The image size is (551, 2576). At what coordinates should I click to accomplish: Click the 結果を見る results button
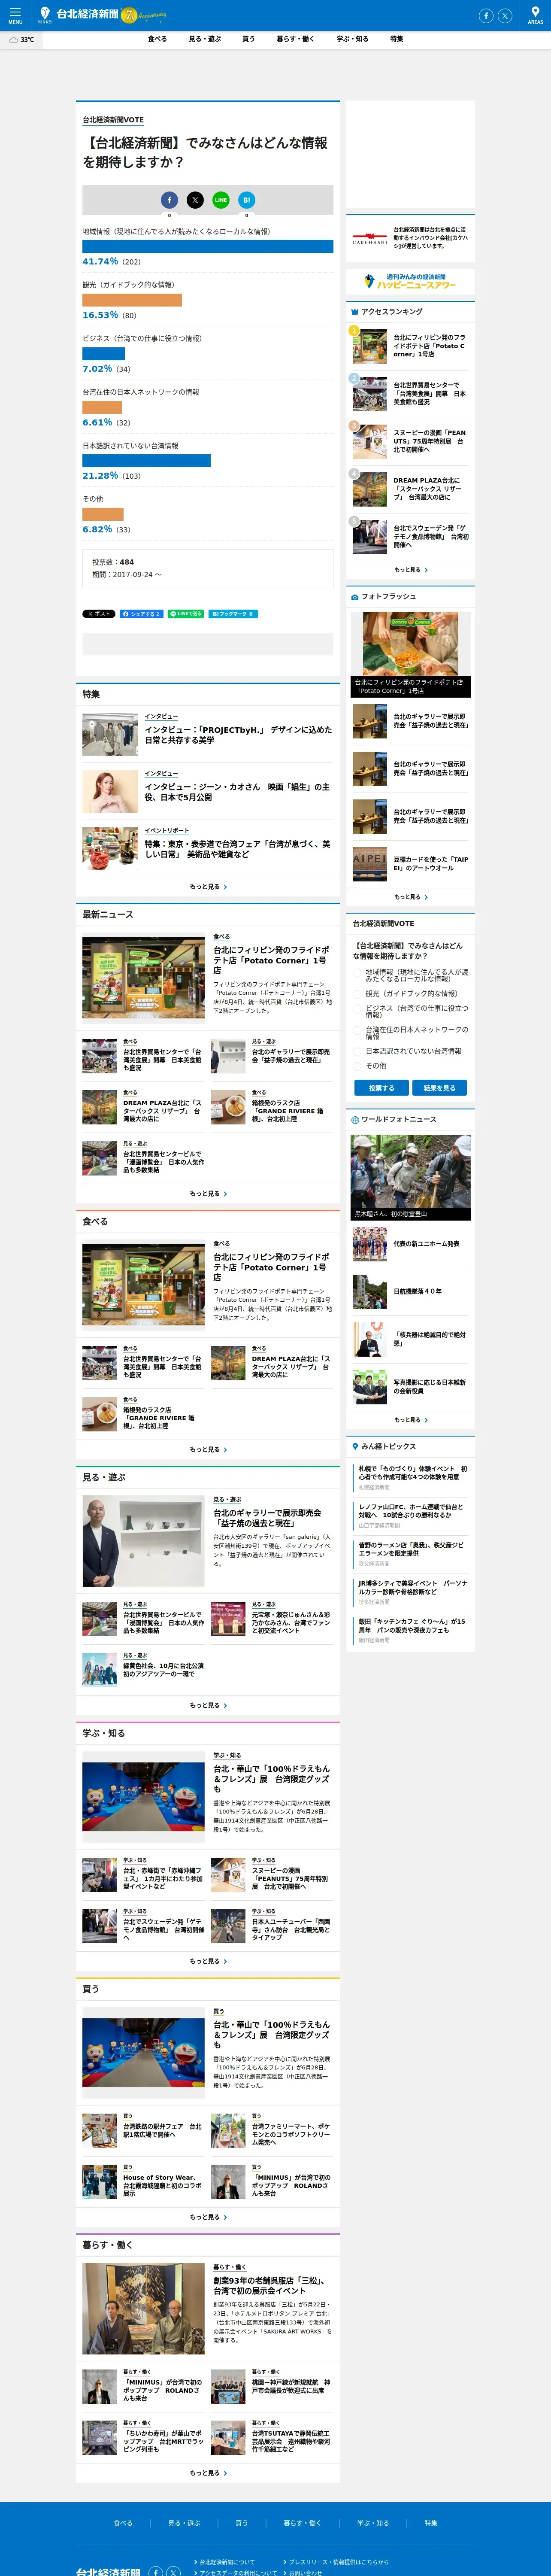pos(439,1088)
